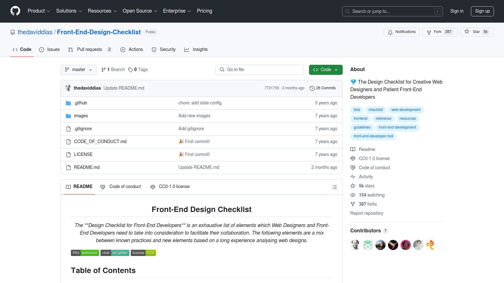Image resolution: width=504 pixels, height=283 pixels.
Task: Open the Contributors section link
Action: (x=369, y=231)
